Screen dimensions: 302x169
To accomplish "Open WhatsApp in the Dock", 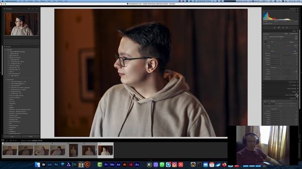I will (162, 164).
